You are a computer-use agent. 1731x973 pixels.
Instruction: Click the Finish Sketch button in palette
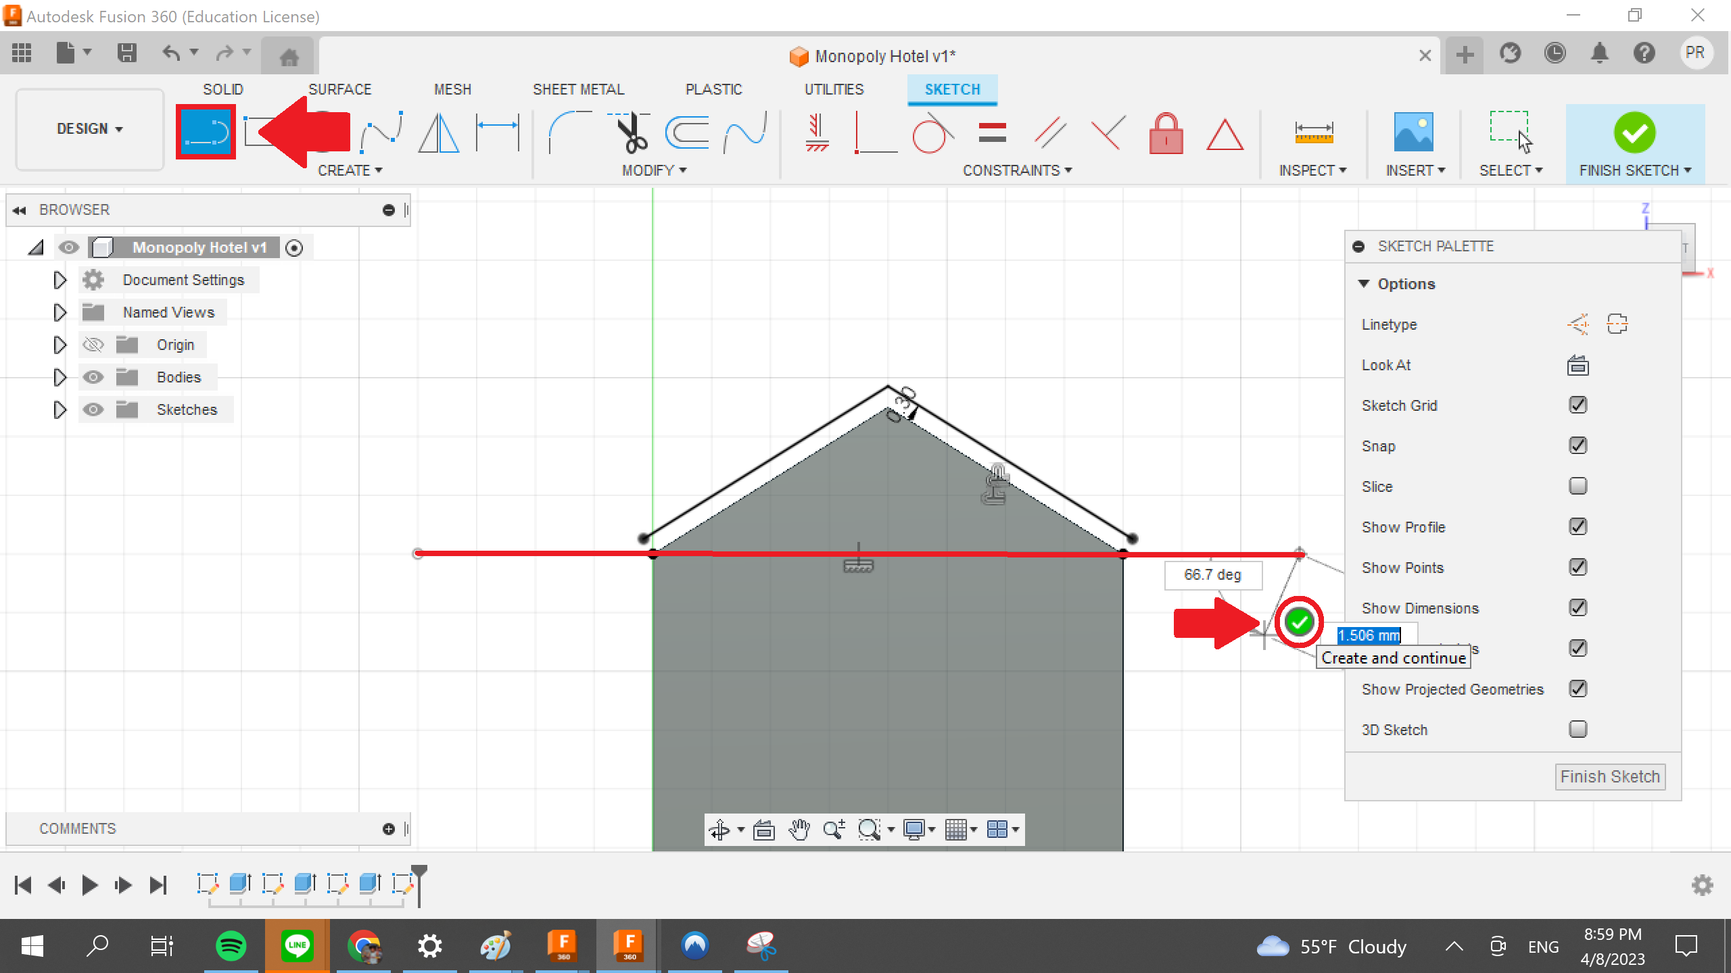click(x=1609, y=776)
